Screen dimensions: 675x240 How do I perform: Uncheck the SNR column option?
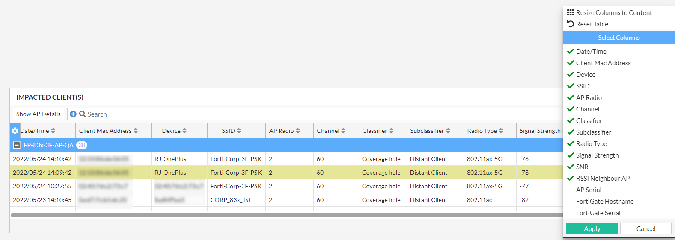tap(582, 167)
